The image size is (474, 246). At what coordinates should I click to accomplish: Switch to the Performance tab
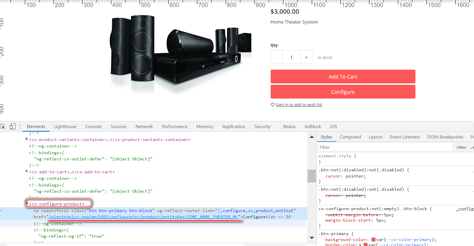point(175,127)
